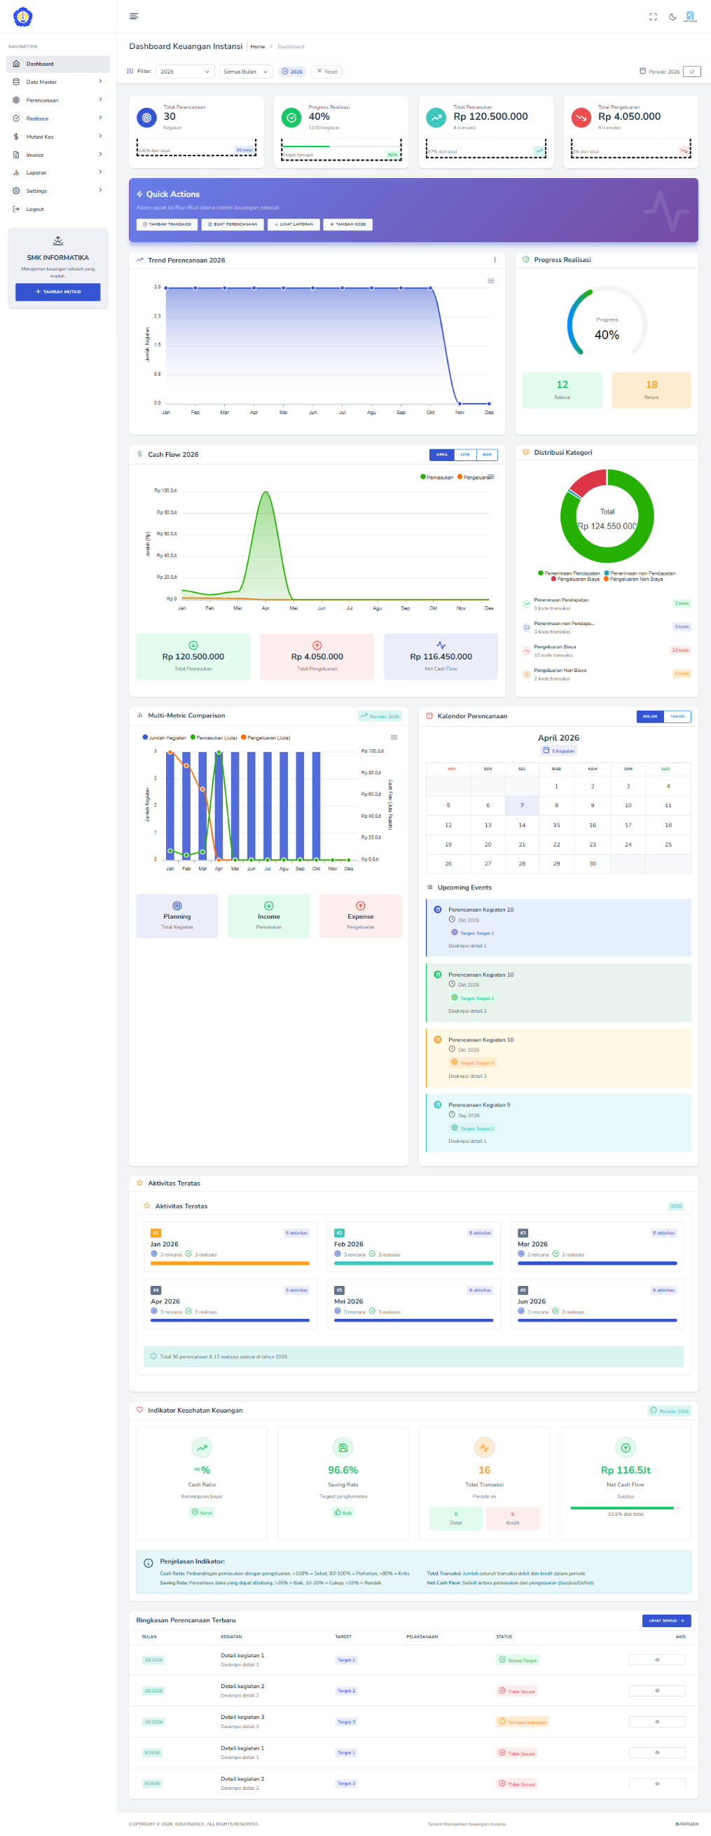Click the Income arrow-down circle icon
The height and width of the screenshot is (1836, 711).
[268, 905]
